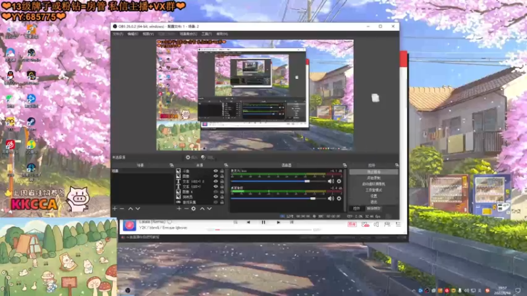Click the 启动虚拟摄像机 virtual camera button

374,184
